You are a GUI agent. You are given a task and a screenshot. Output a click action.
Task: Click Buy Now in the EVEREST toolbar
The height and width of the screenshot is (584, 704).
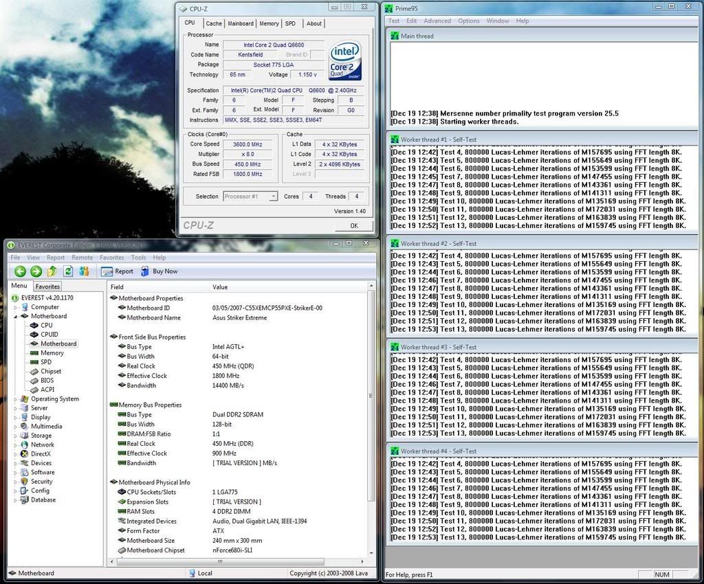[x=159, y=271]
